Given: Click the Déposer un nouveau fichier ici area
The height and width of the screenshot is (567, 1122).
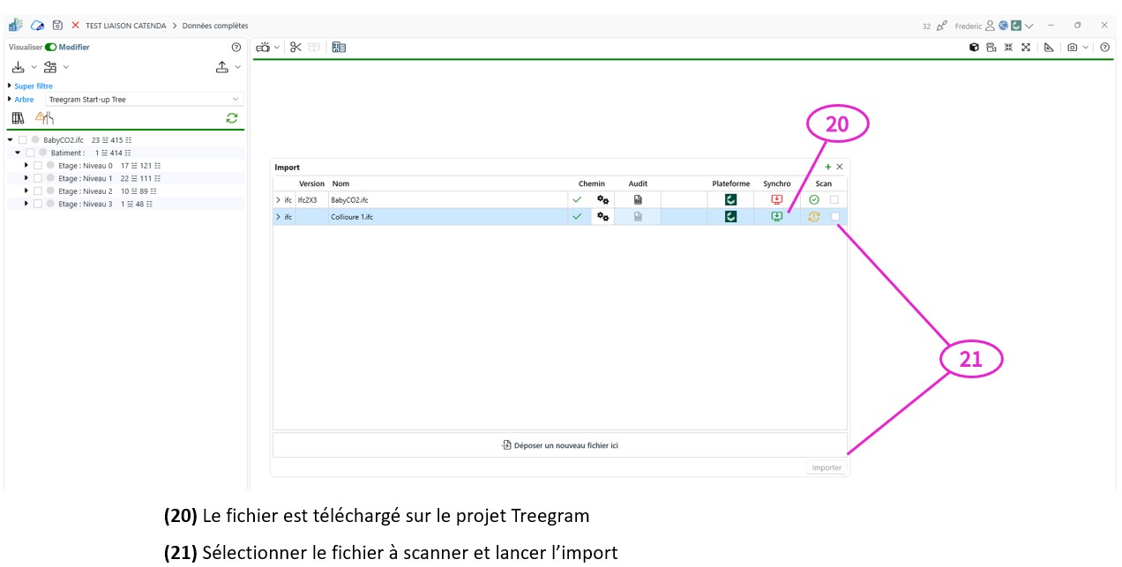Looking at the screenshot, I should pyautogui.click(x=559, y=445).
